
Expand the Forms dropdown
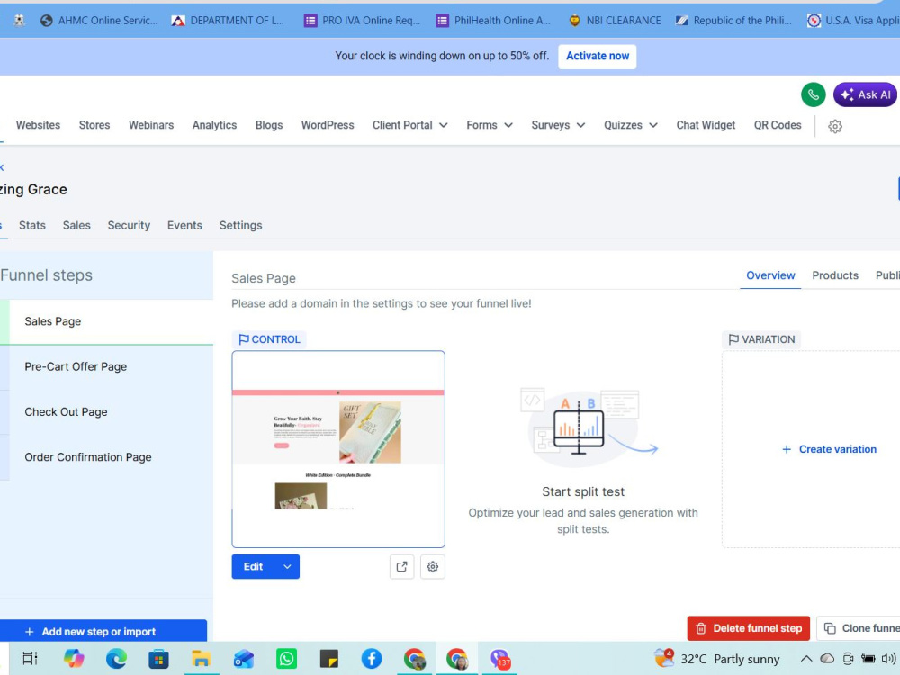click(x=489, y=125)
